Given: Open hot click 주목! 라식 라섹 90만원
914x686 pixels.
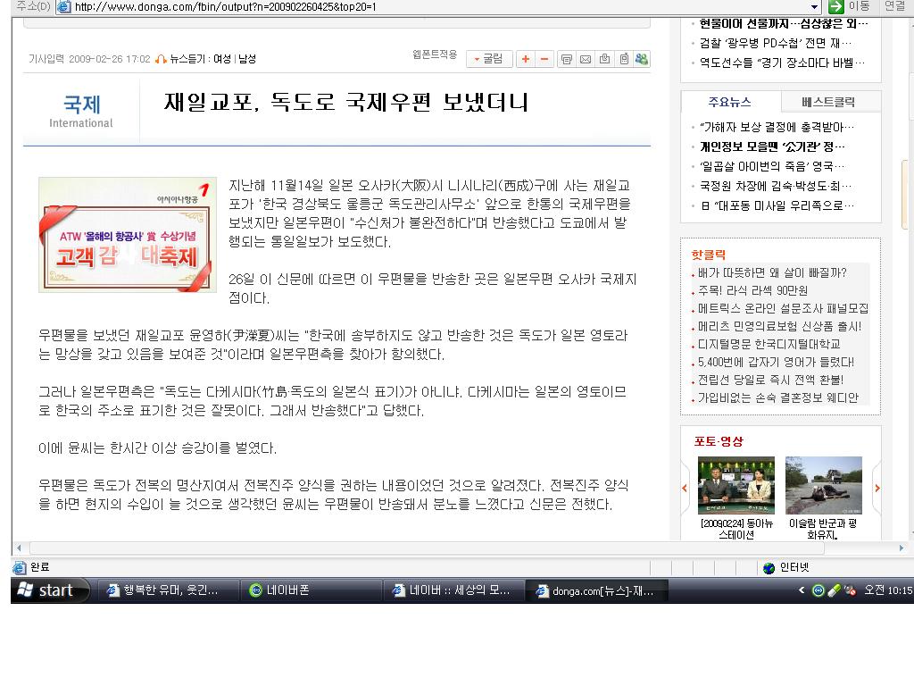Looking at the screenshot, I should pyautogui.click(x=752, y=290).
